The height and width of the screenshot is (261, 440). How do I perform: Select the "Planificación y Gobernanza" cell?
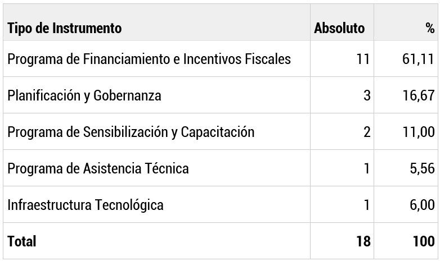[x=84, y=95]
